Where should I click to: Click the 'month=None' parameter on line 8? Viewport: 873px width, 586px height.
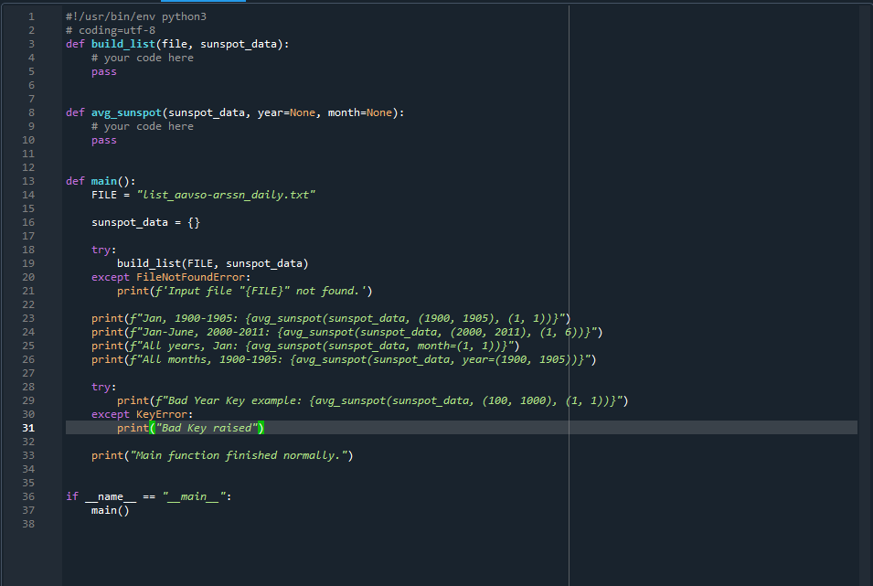tap(359, 112)
